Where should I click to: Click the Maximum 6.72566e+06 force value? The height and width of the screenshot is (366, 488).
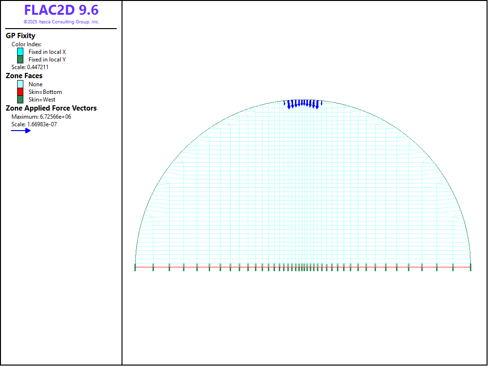point(41,117)
